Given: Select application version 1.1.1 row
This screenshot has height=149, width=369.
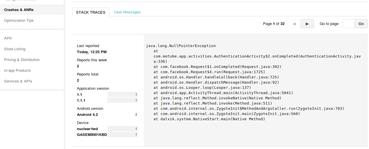Looking at the screenshot, I should pyautogui.click(x=107, y=100).
